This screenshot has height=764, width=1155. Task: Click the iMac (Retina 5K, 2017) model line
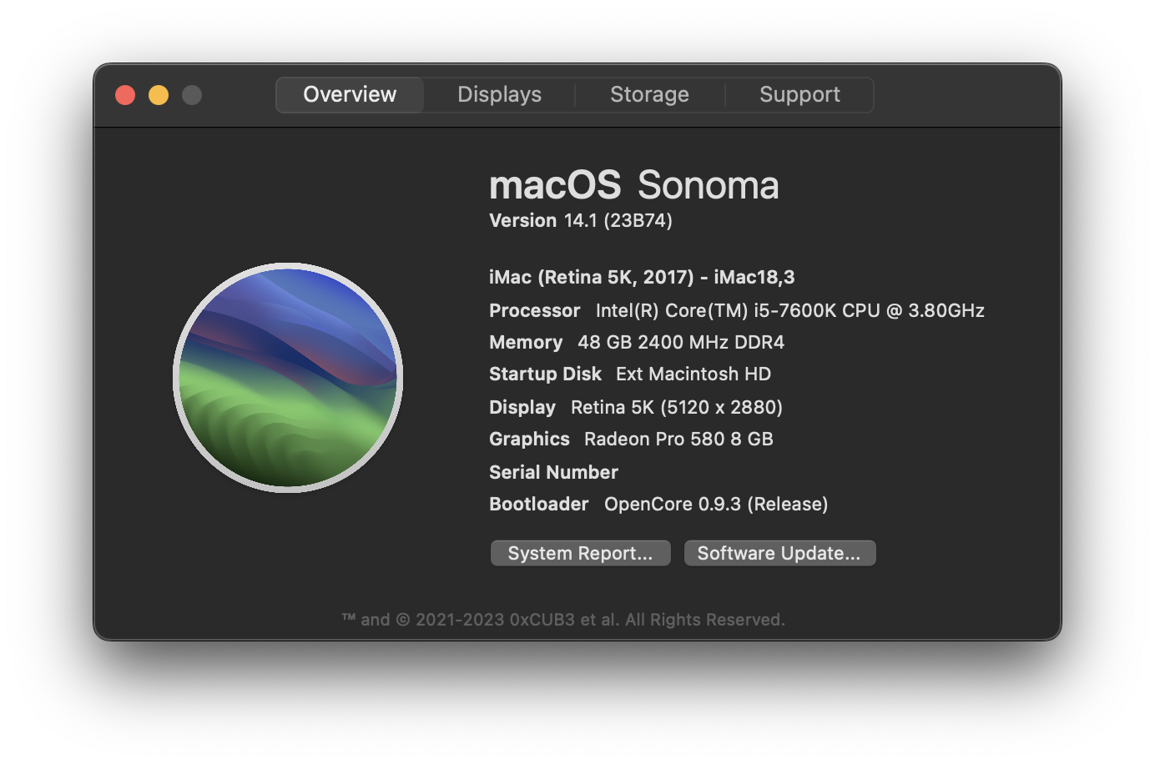pos(641,277)
